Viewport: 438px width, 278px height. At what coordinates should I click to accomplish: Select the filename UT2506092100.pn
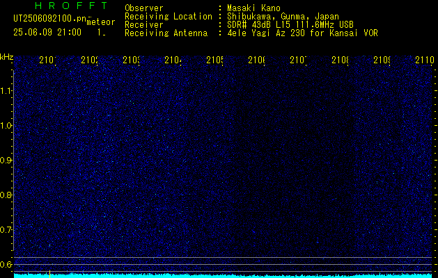click(50, 19)
